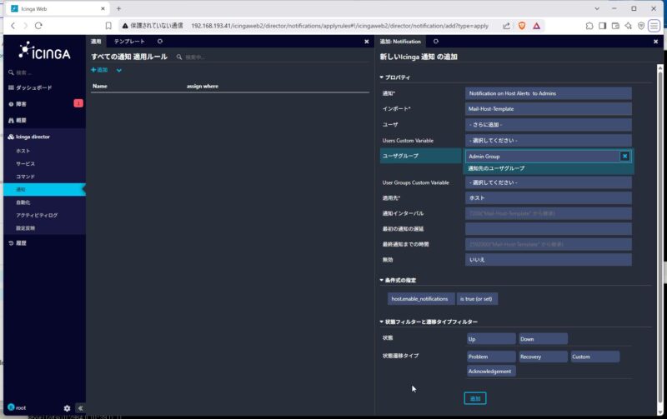
Task: Open the browser extensions puzzle icon
Action: 589,26
